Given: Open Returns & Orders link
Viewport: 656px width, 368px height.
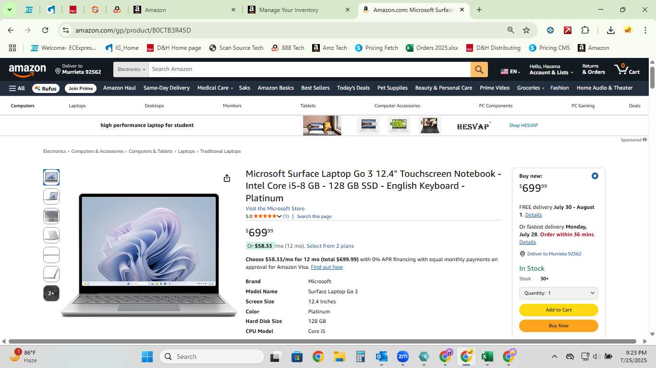Looking at the screenshot, I should (x=594, y=69).
